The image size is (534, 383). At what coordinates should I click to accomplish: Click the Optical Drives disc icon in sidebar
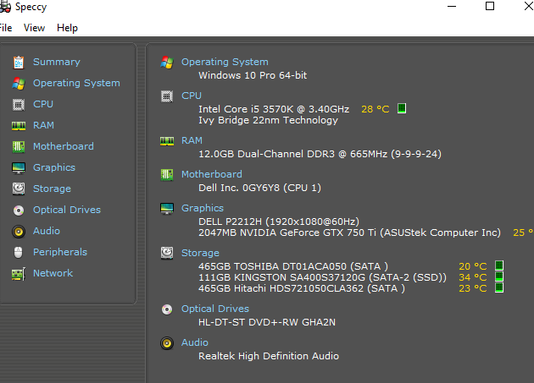click(19, 211)
